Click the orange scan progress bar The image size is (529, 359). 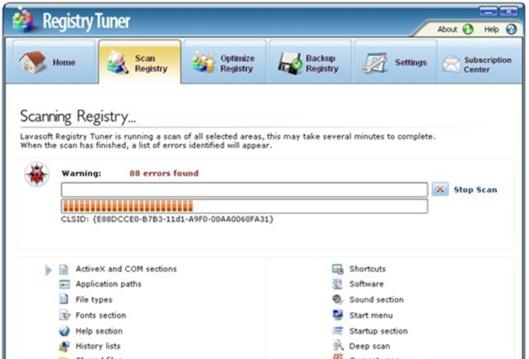(x=244, y=206)
